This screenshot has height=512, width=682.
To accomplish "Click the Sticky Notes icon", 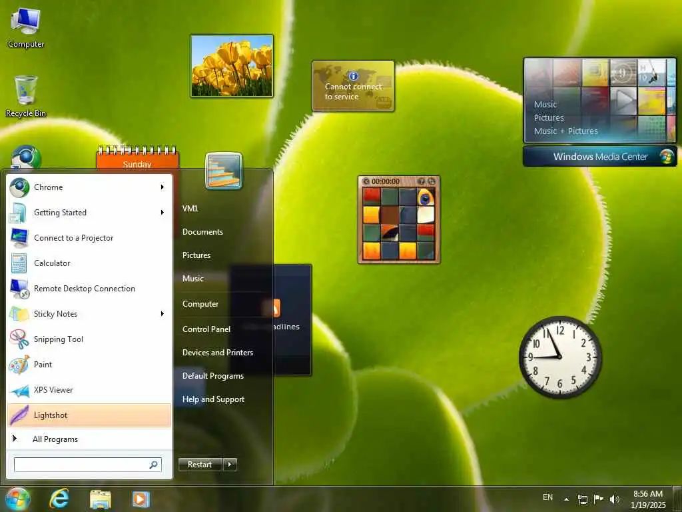I will (x=19, y=314).
